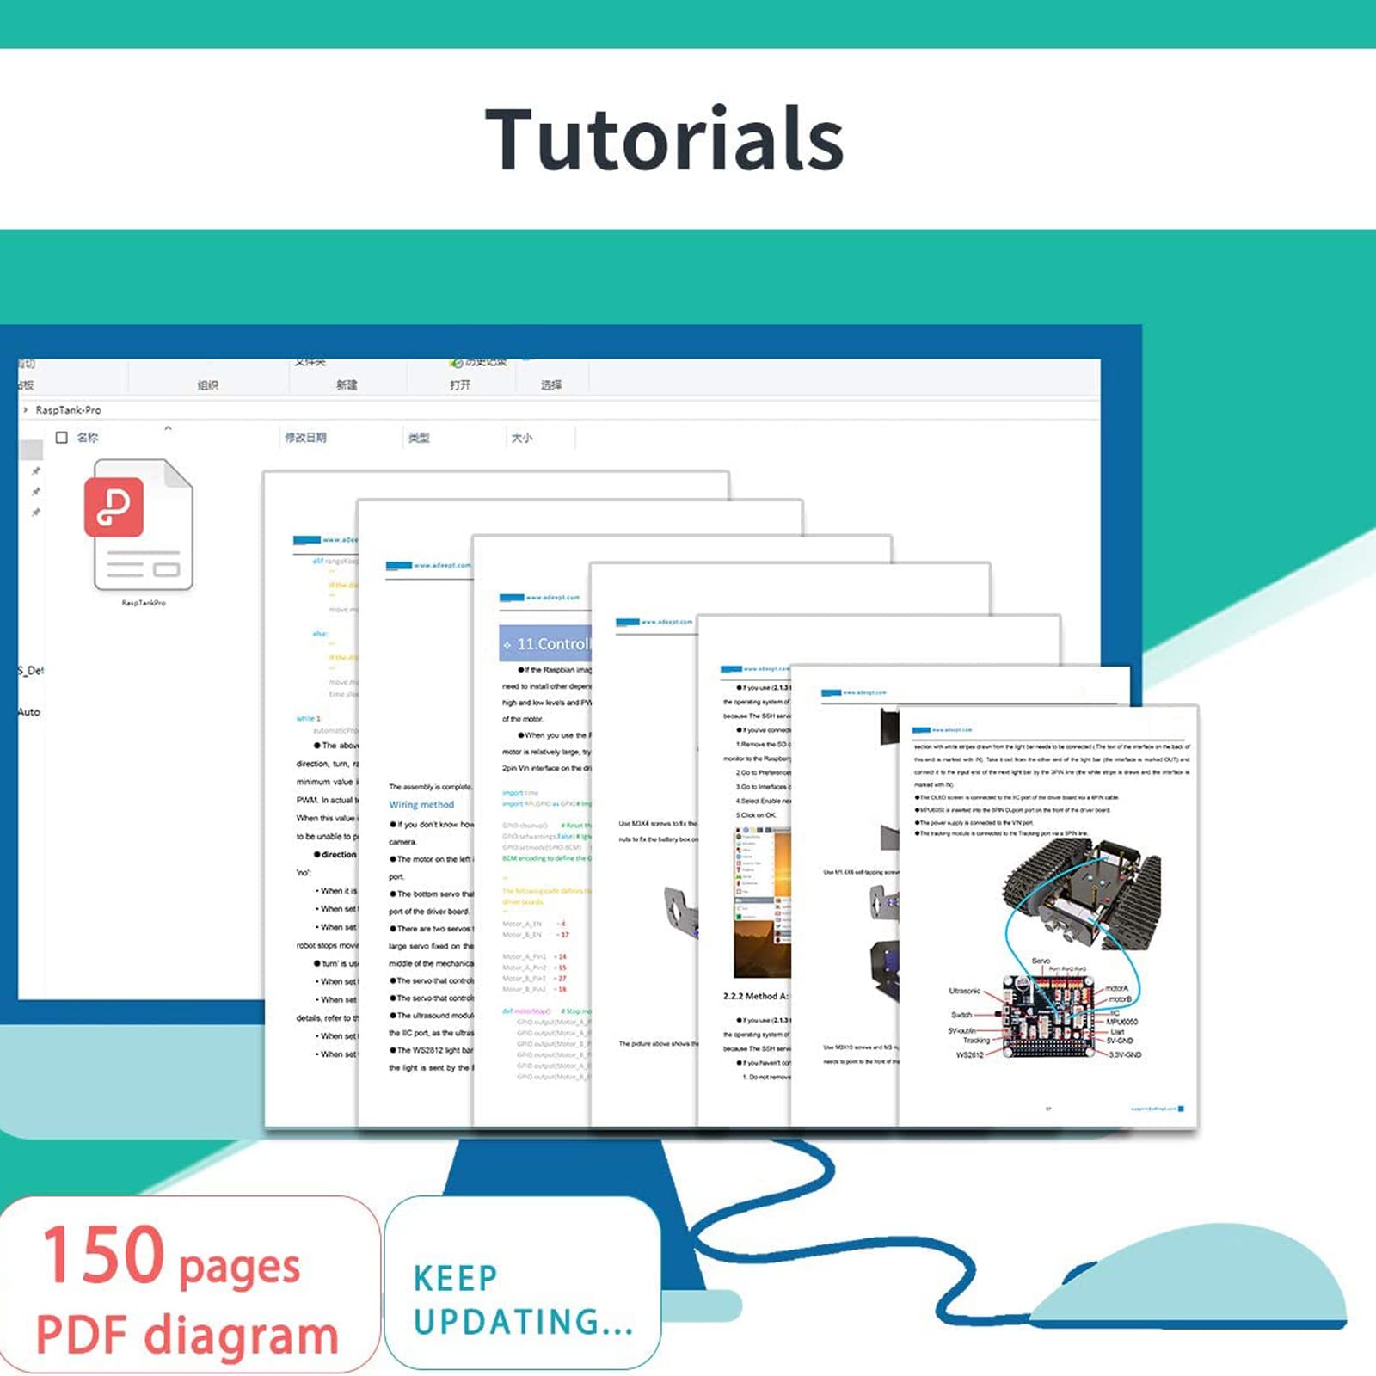Click the "Servo" label above the driver board
The width and height of the screenshot is (1376, 1376).
tap(1041, 961)
